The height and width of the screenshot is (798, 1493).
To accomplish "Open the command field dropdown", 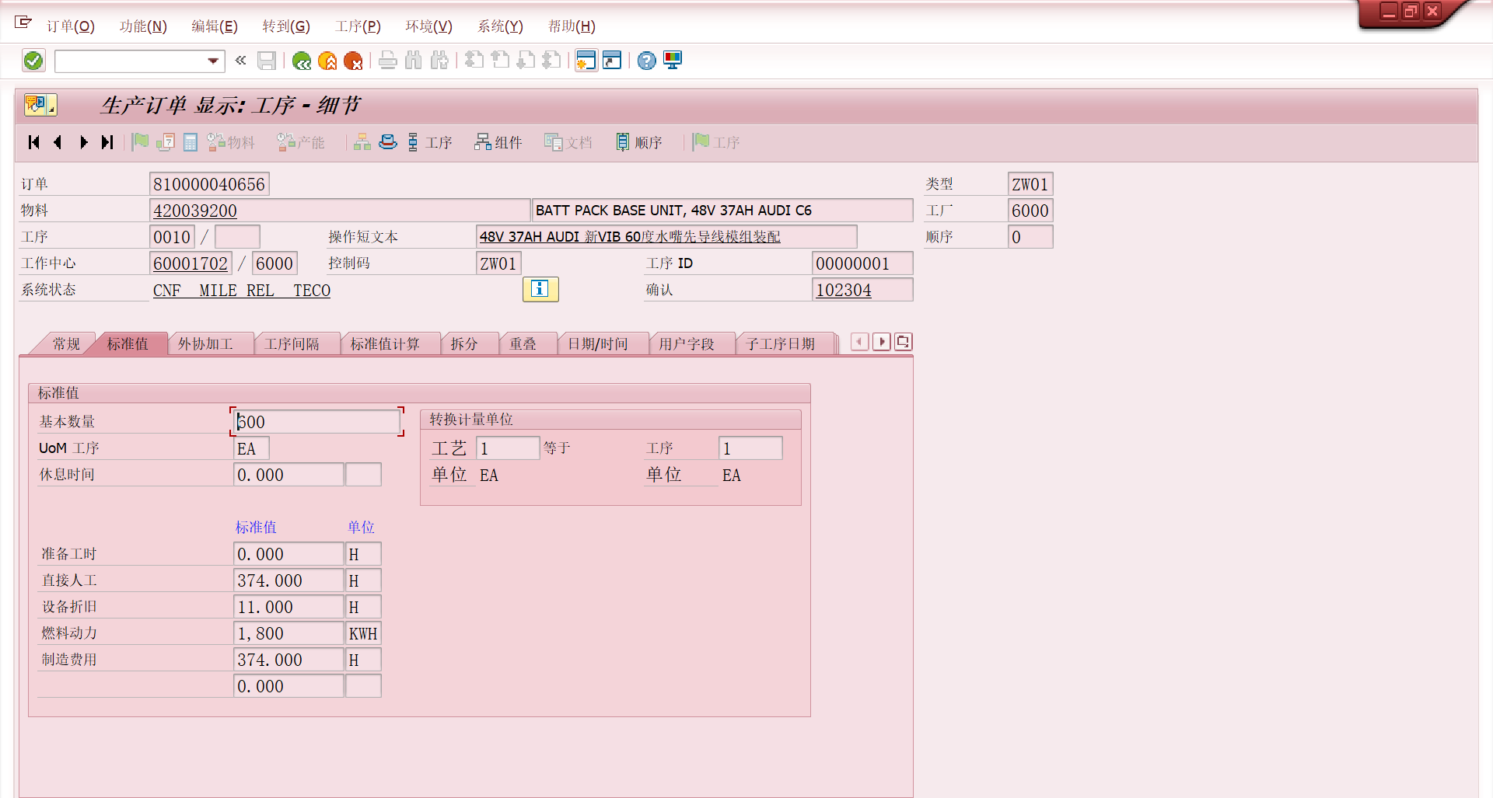I will pos(212,61).
